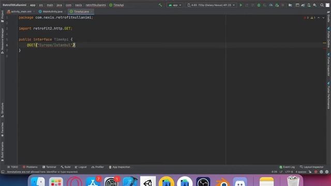The height and width of the screenshot is (186, 331).
Task: Open the Event Log panel
Action: tap(287, 167)
